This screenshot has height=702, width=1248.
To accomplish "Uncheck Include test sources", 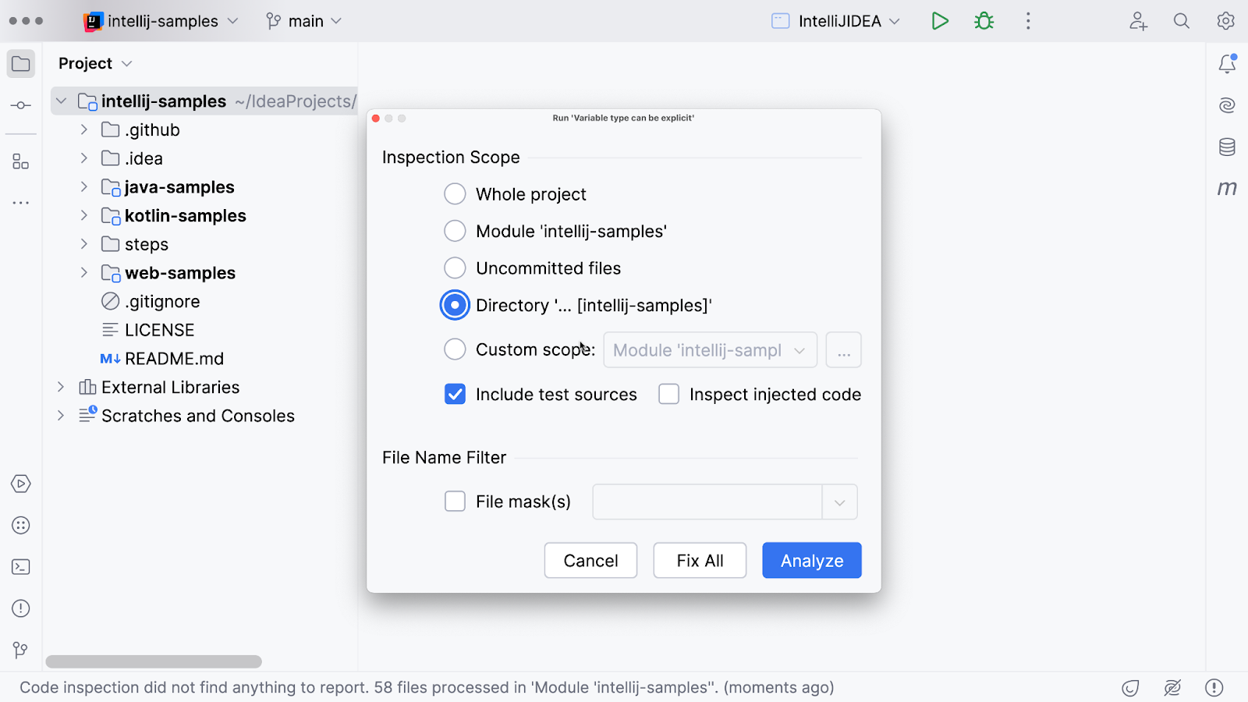I will 455,395.
